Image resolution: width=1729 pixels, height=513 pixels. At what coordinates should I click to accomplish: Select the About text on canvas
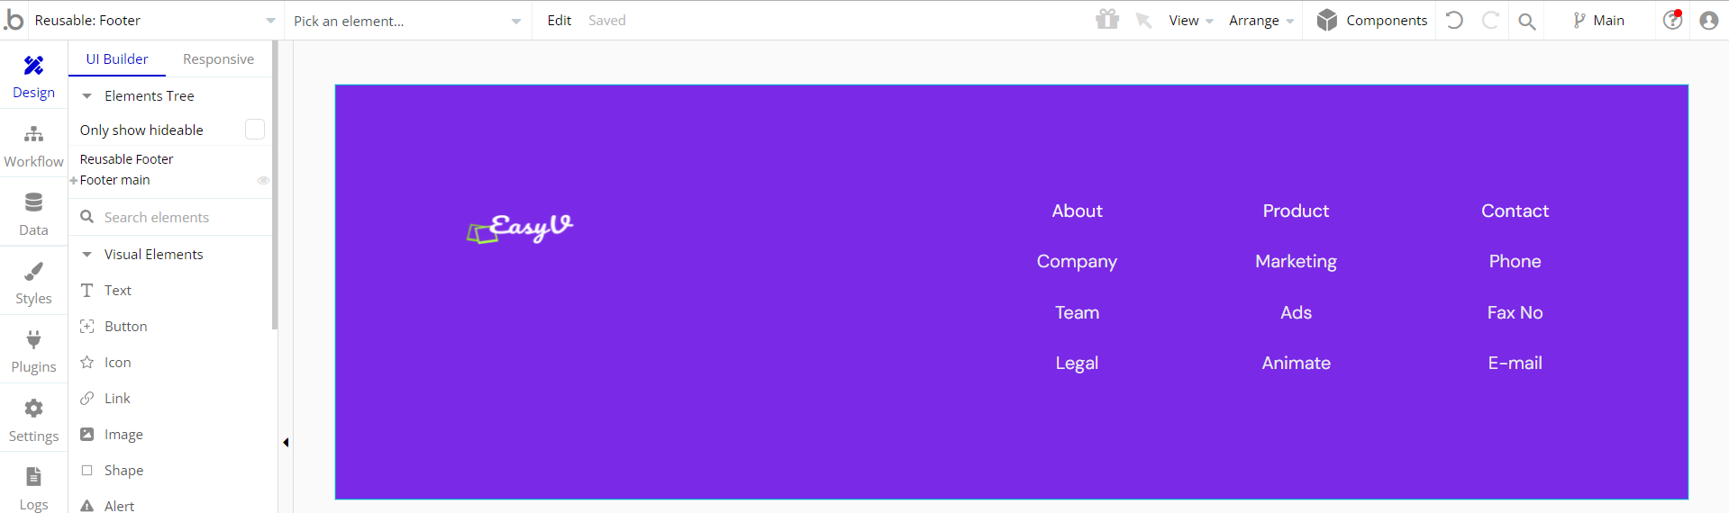tap(1077, 211)
